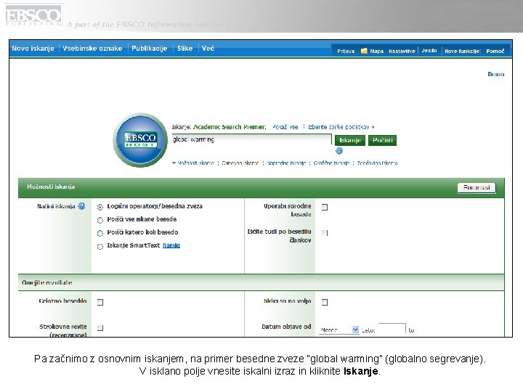Click the EBSCOhost round logo

(140, 140)
